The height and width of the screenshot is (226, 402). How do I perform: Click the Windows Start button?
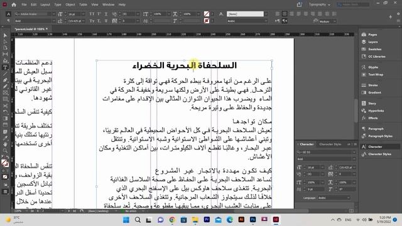click(x=126, y=220)
